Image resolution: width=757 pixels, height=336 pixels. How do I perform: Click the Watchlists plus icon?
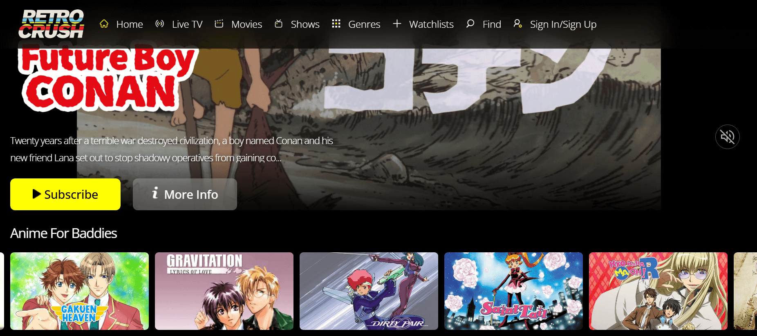point(397,24)
